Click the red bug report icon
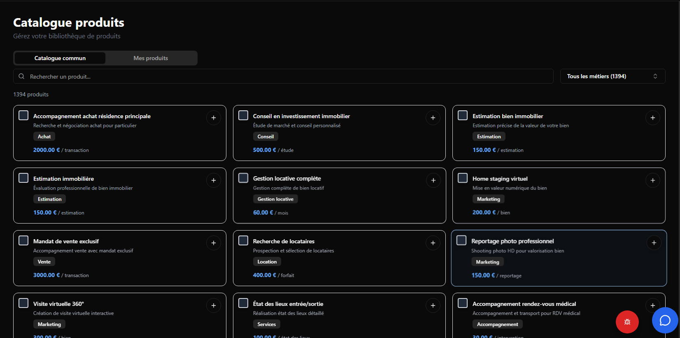680x338 pixels. 627,322
